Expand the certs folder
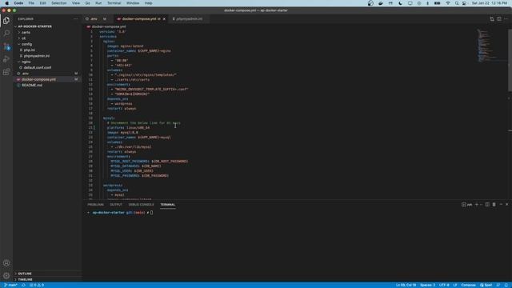 (26, 32)
